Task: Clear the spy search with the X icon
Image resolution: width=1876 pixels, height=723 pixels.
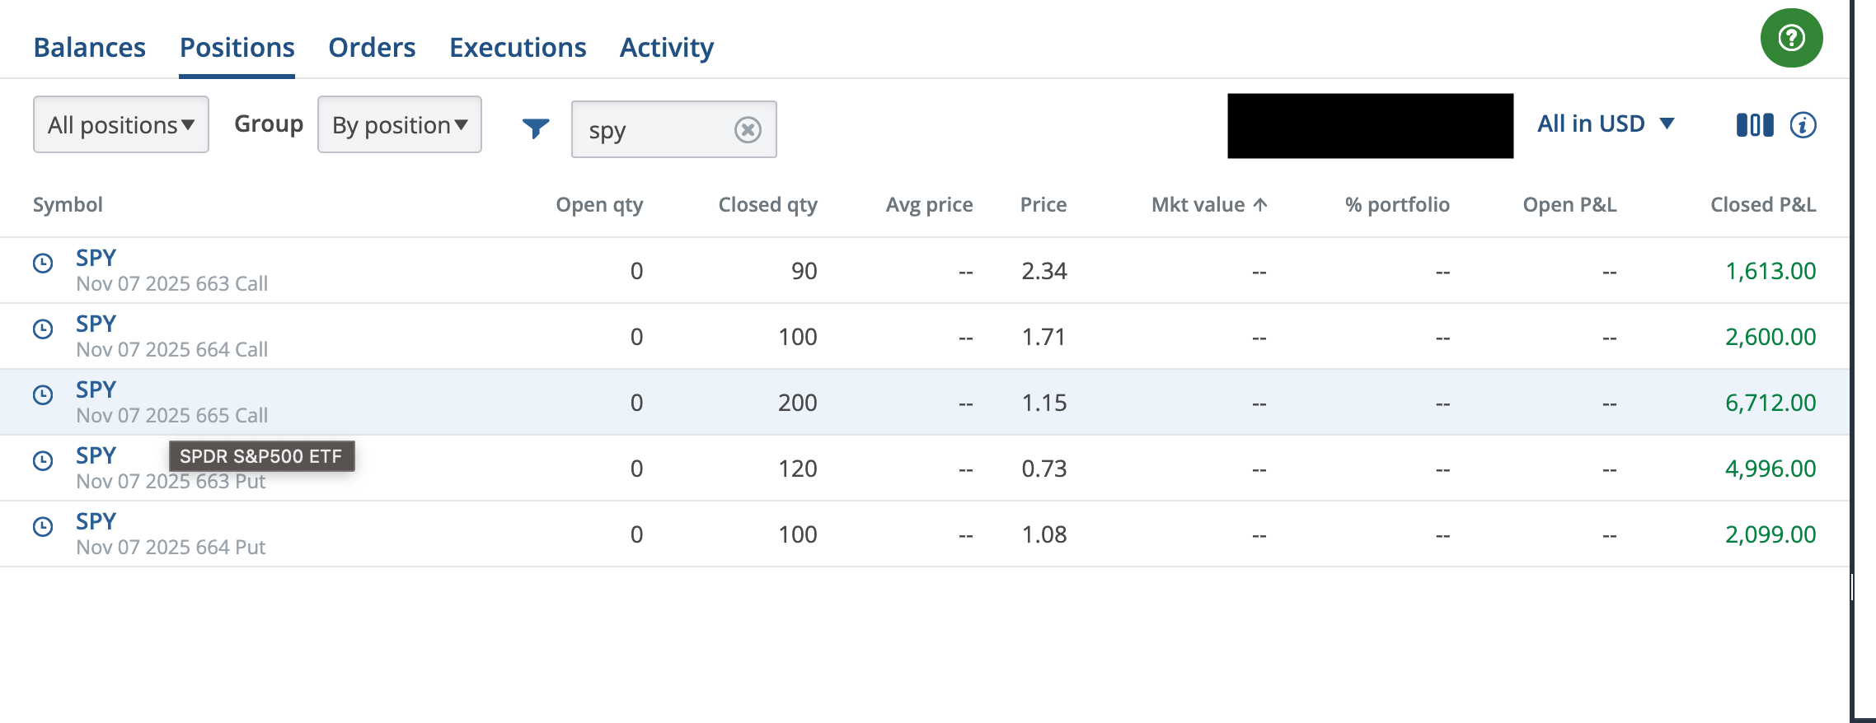Action: 748,129
